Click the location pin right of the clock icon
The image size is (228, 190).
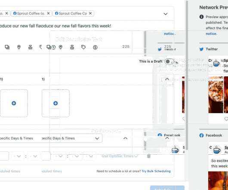[61, 47]
